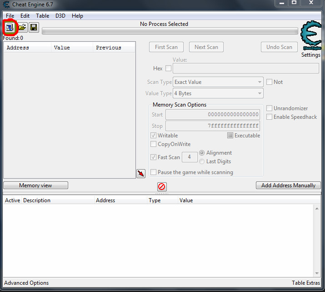Toggle the Executable checkbox
The height and width of the screenshot is (292, 325).
click(x=230, y=136)
